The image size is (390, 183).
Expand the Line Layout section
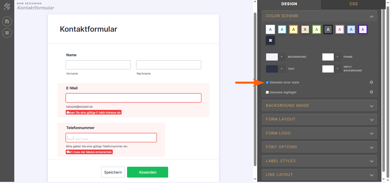[x=319, y=175]
